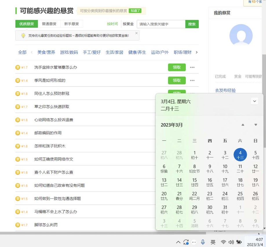The height and width of the screenshot is (247, 266).
Task: Click the gold coin icon beside 同住人怎么预防新冠
Action: tap(18, 94)
